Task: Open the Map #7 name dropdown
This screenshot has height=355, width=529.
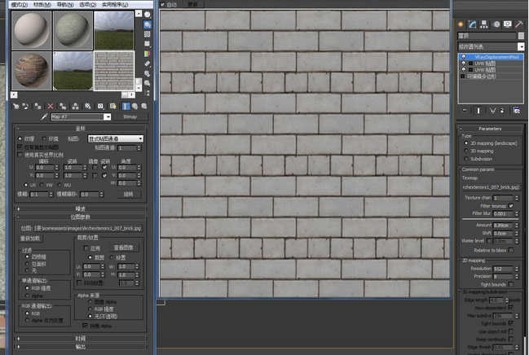Action: (108, 116)
